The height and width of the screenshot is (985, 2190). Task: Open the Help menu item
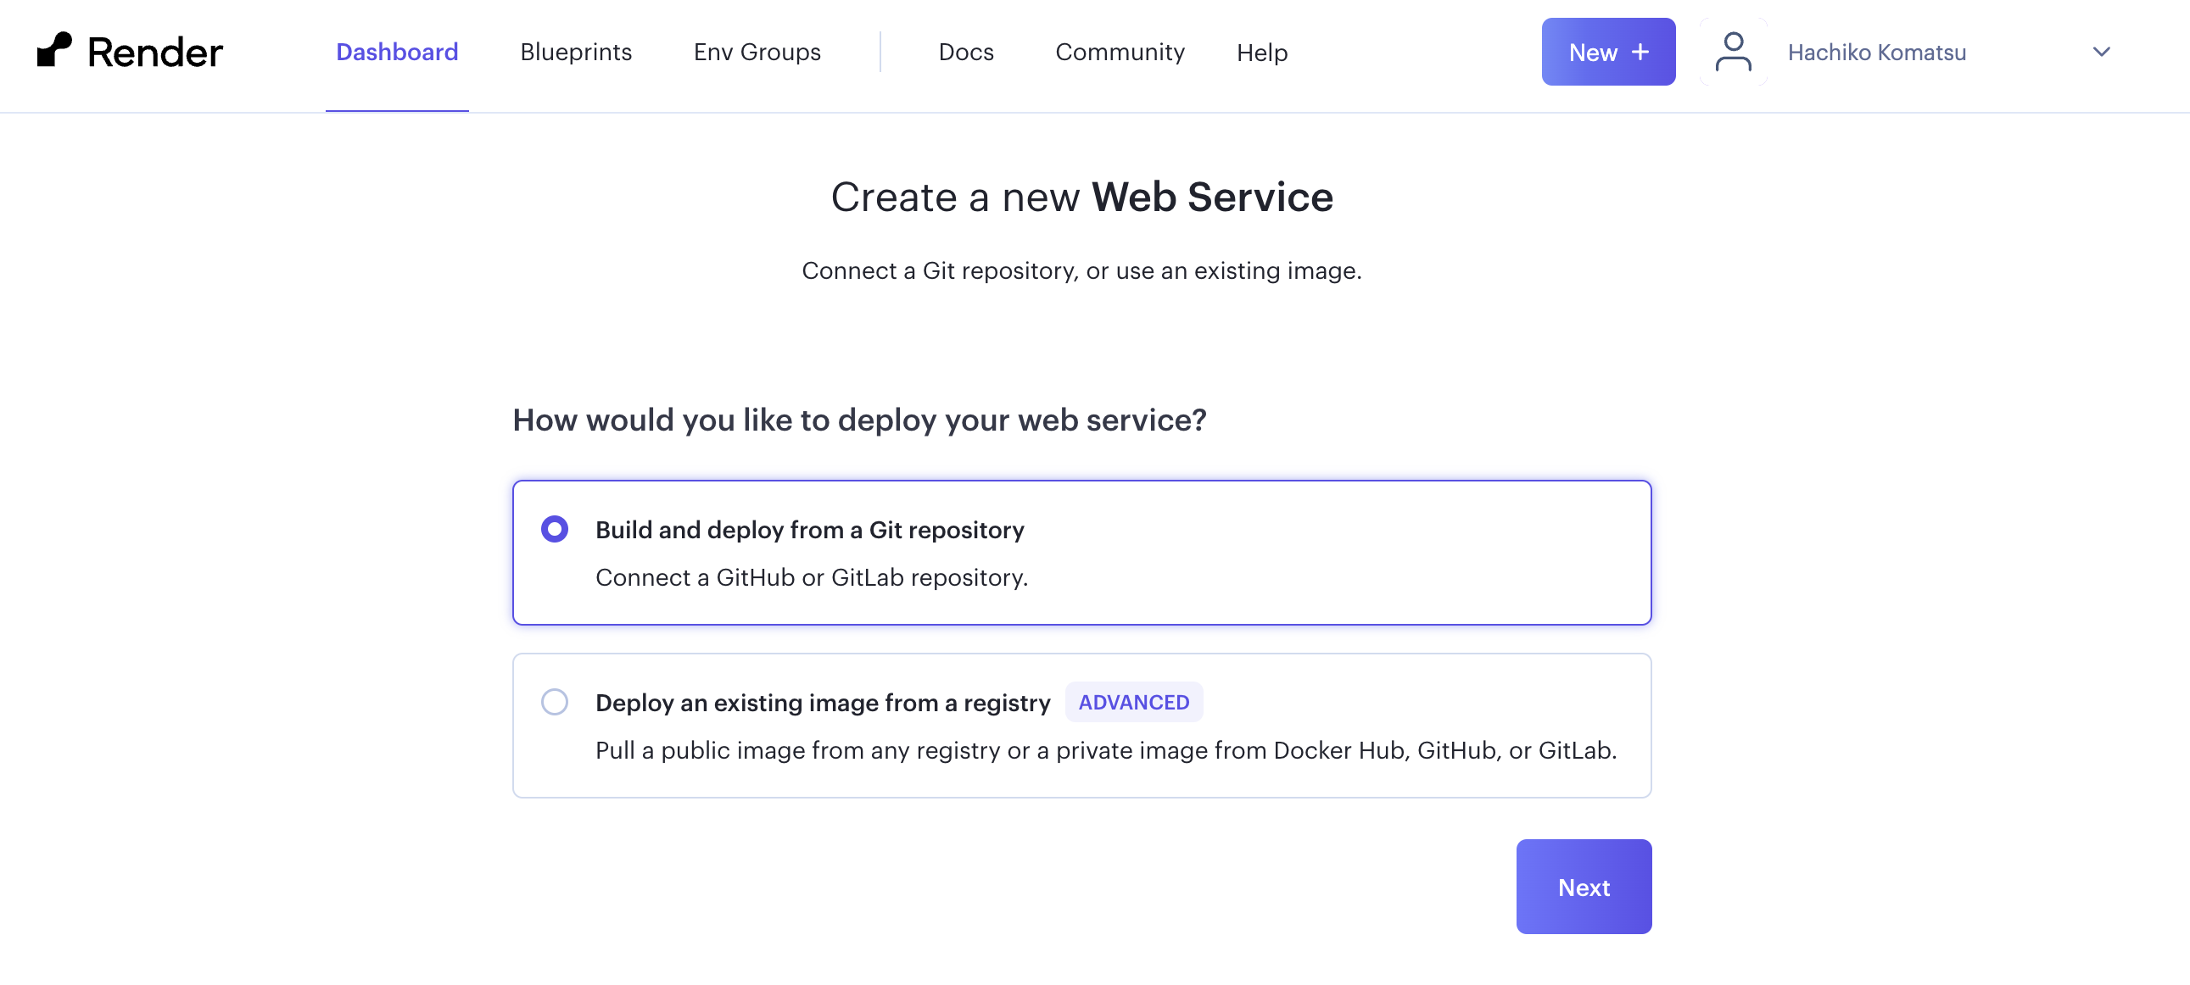(x=1261, y=53)
